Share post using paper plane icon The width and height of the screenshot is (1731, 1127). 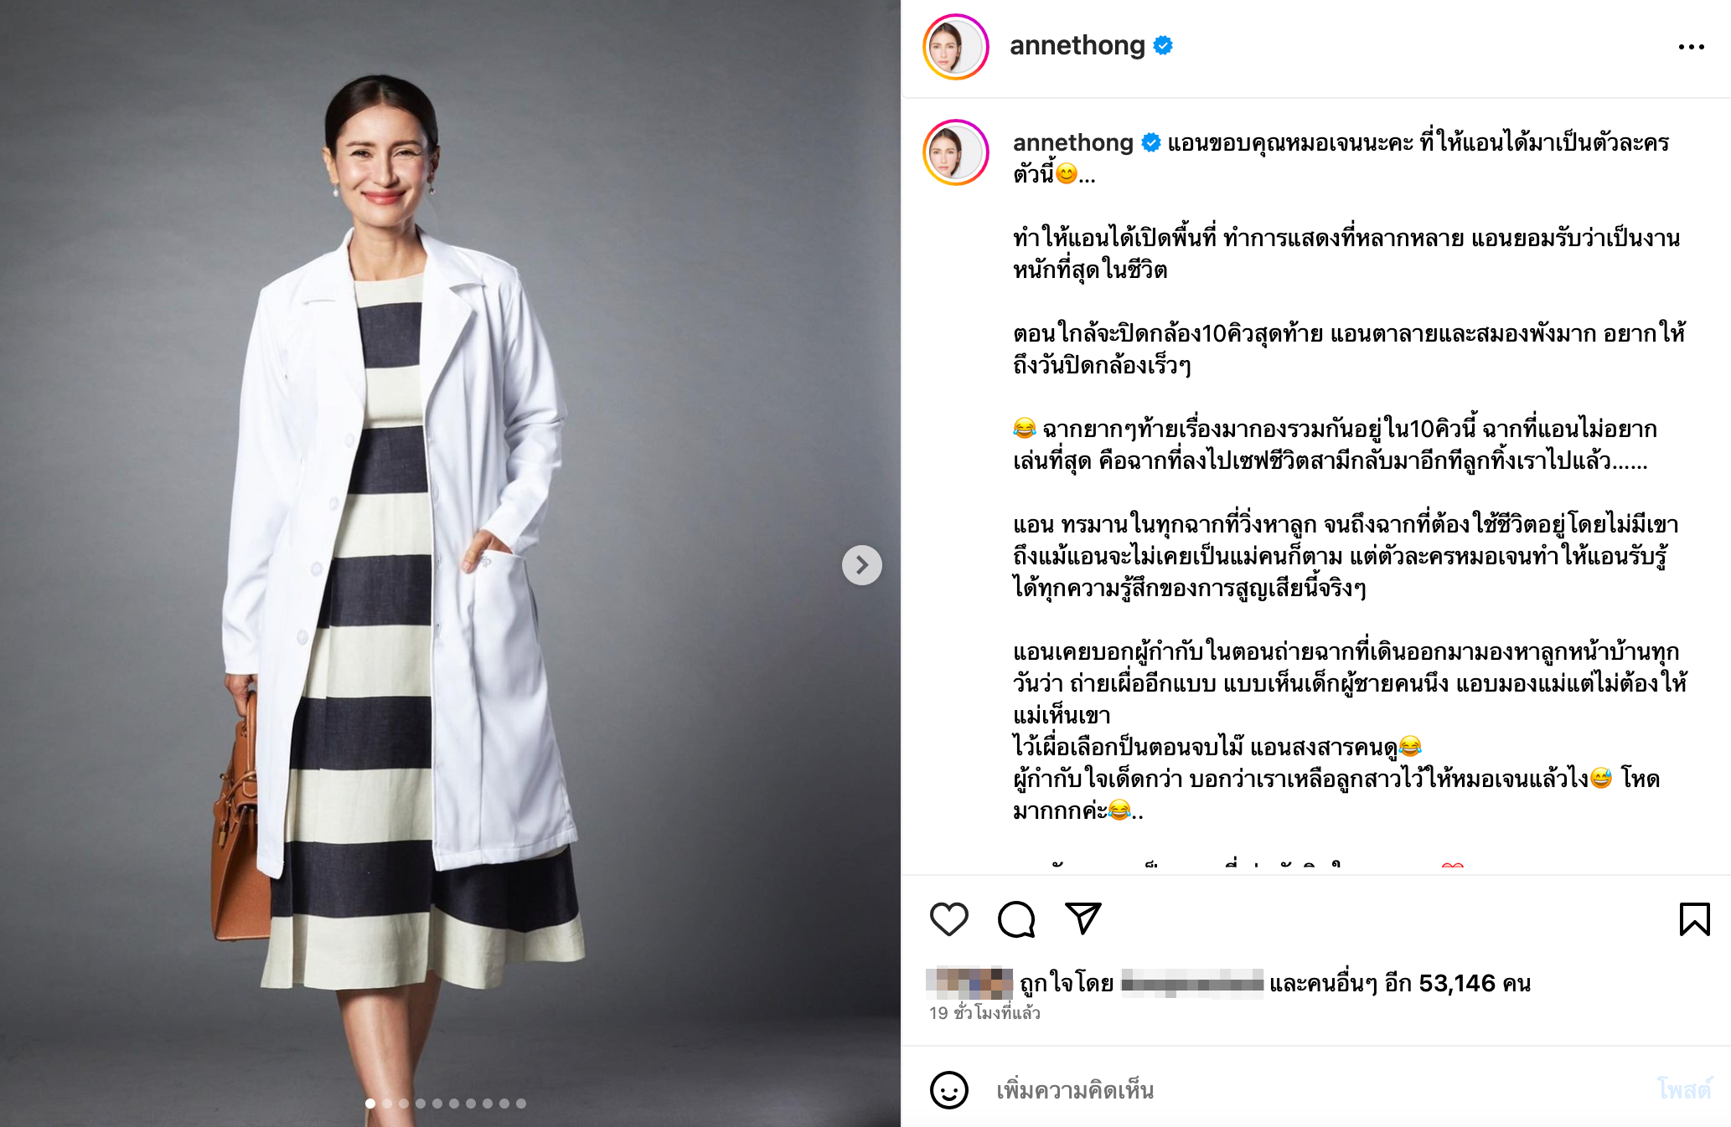click(1083, 919)
